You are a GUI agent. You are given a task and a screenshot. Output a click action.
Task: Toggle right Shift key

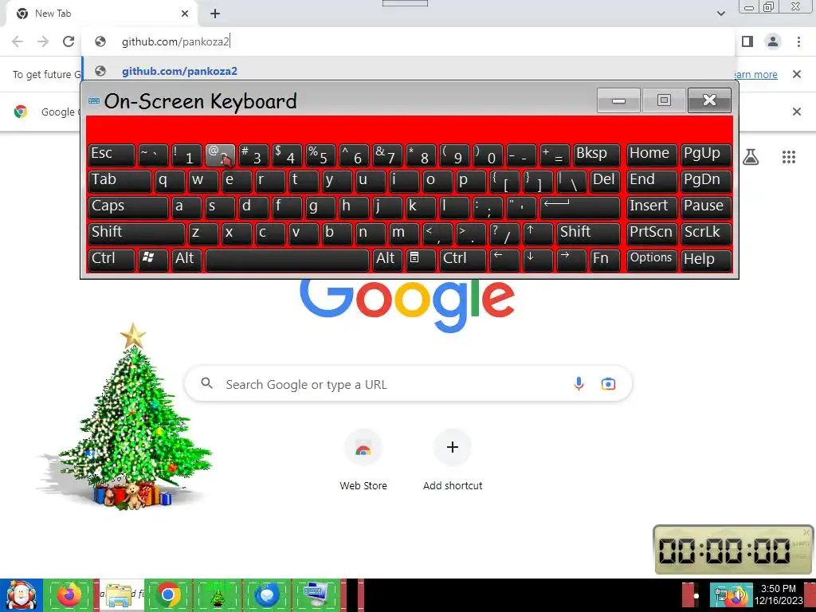pyautogui.click(x=589, y=233)
